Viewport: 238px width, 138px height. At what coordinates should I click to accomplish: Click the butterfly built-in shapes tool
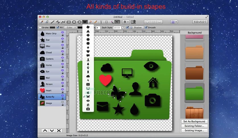click(x=85, y=22)
